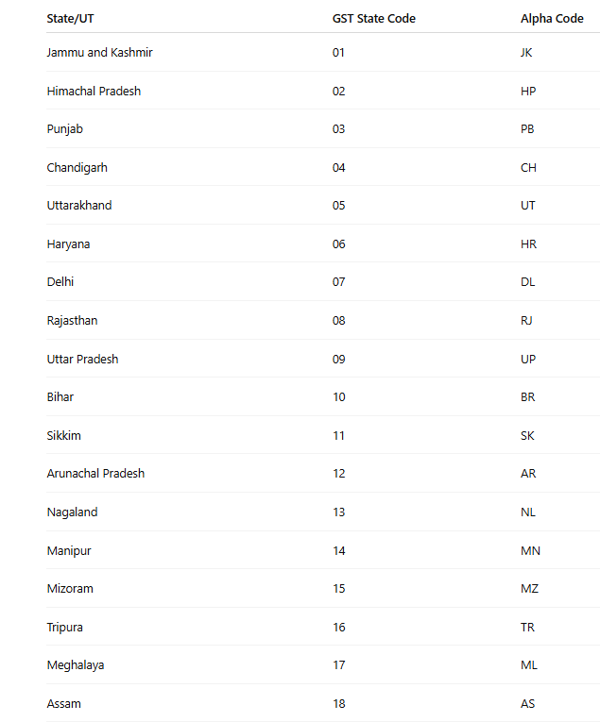Click the GST State Code column header
This screenshot has width=600, height=722.
374,19
